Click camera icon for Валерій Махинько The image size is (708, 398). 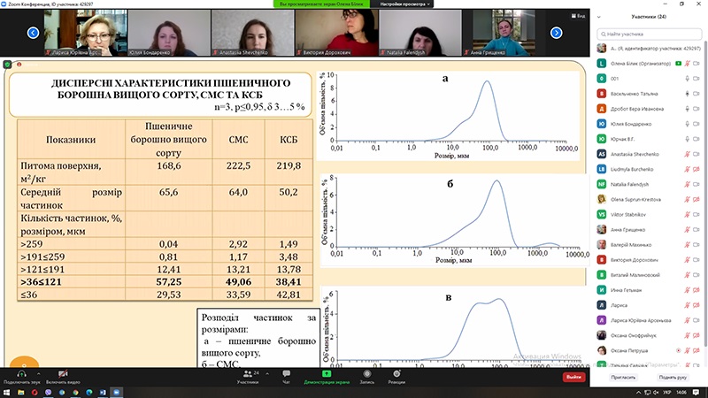click(x=696, y=245)
